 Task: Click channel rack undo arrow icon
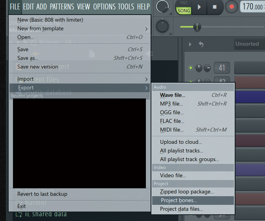click(201, 45)
